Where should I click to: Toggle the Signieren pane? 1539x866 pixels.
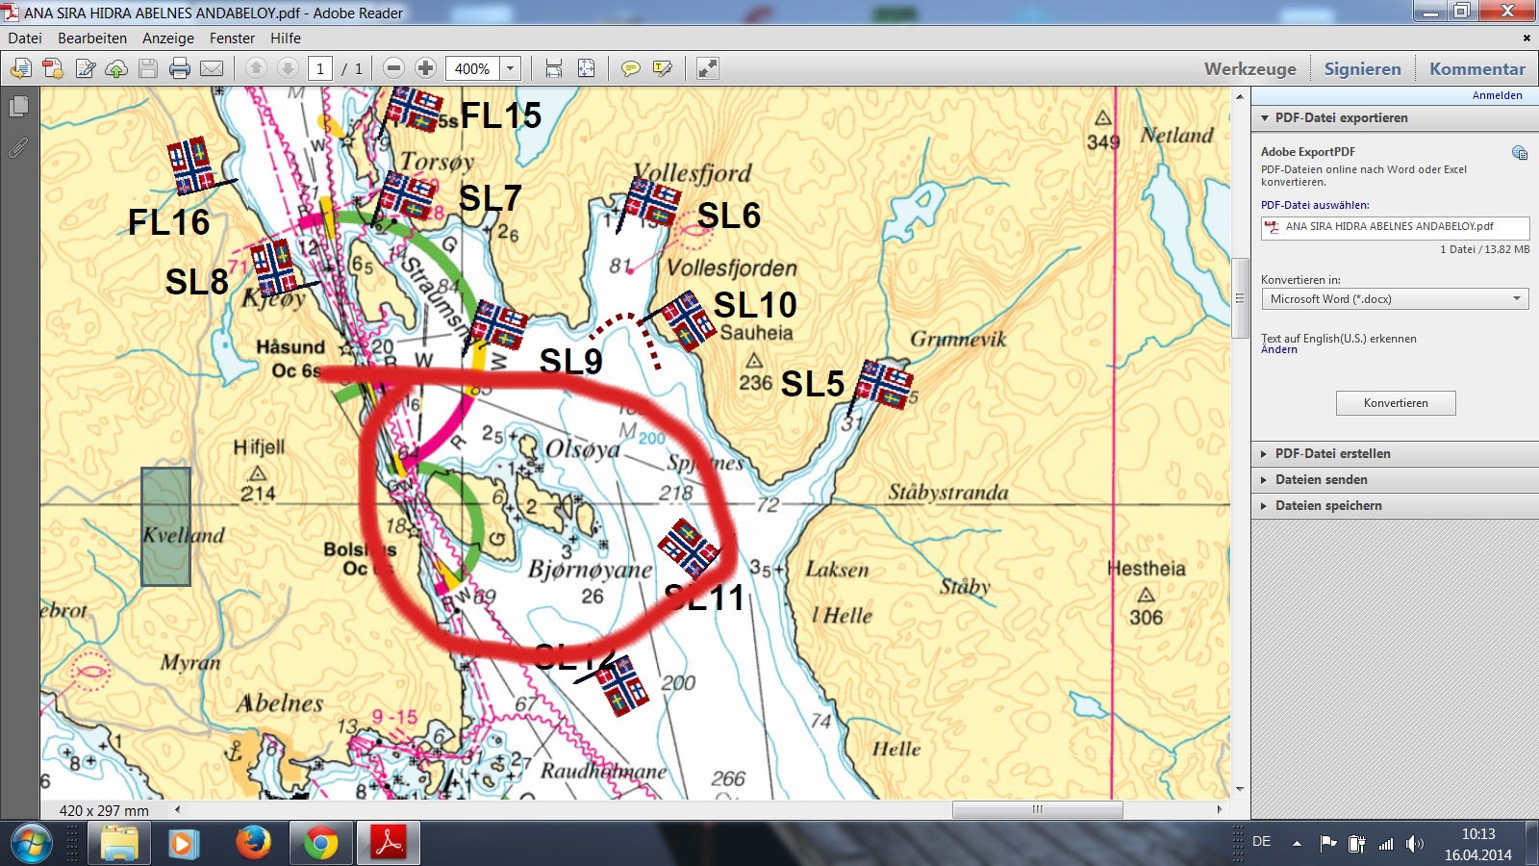coord(1362,68)
